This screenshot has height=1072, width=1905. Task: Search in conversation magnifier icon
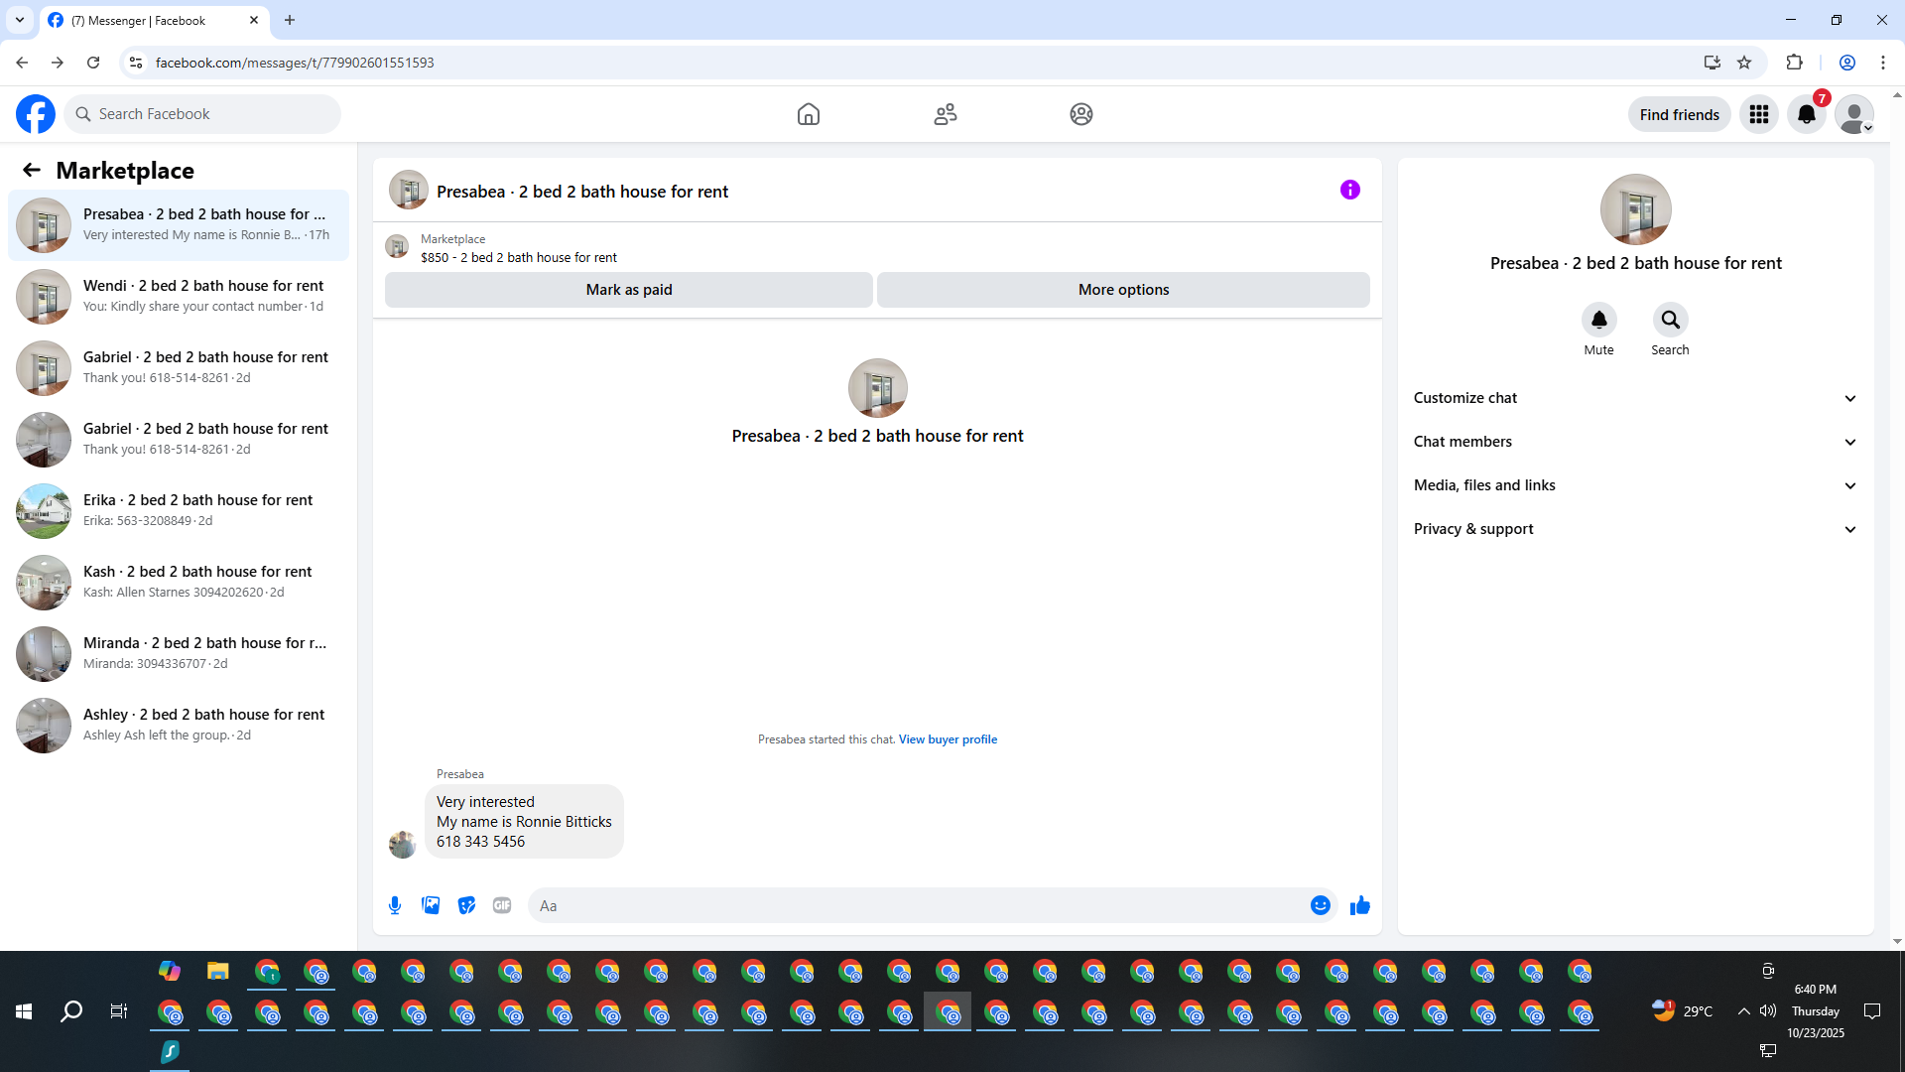click(1670, 320)
